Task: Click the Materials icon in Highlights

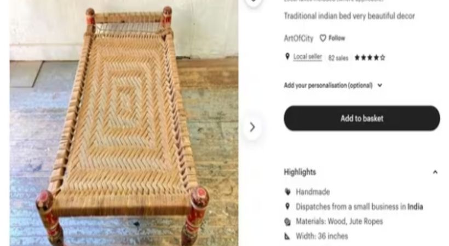Action: point(287,221)
